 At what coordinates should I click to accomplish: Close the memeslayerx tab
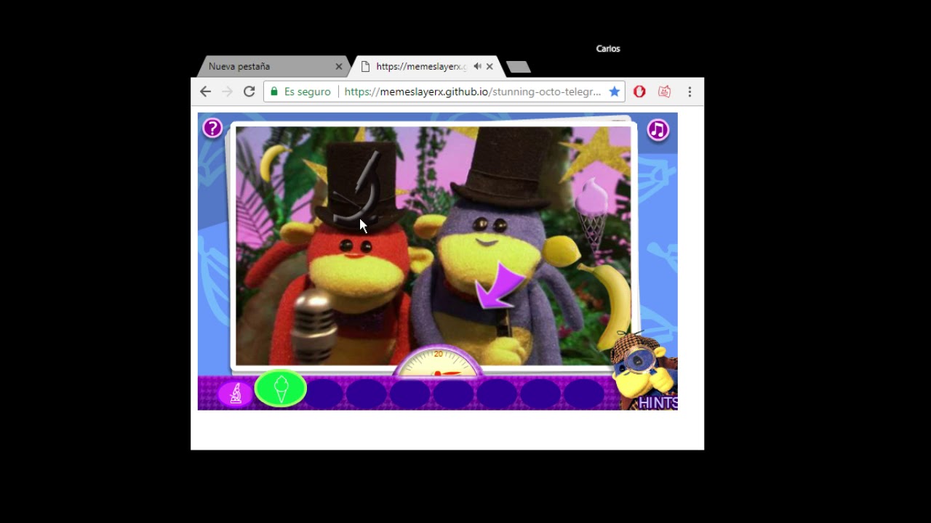(x=490, y=66)
